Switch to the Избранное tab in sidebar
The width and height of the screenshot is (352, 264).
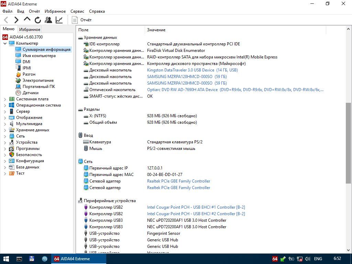(30, 30)
